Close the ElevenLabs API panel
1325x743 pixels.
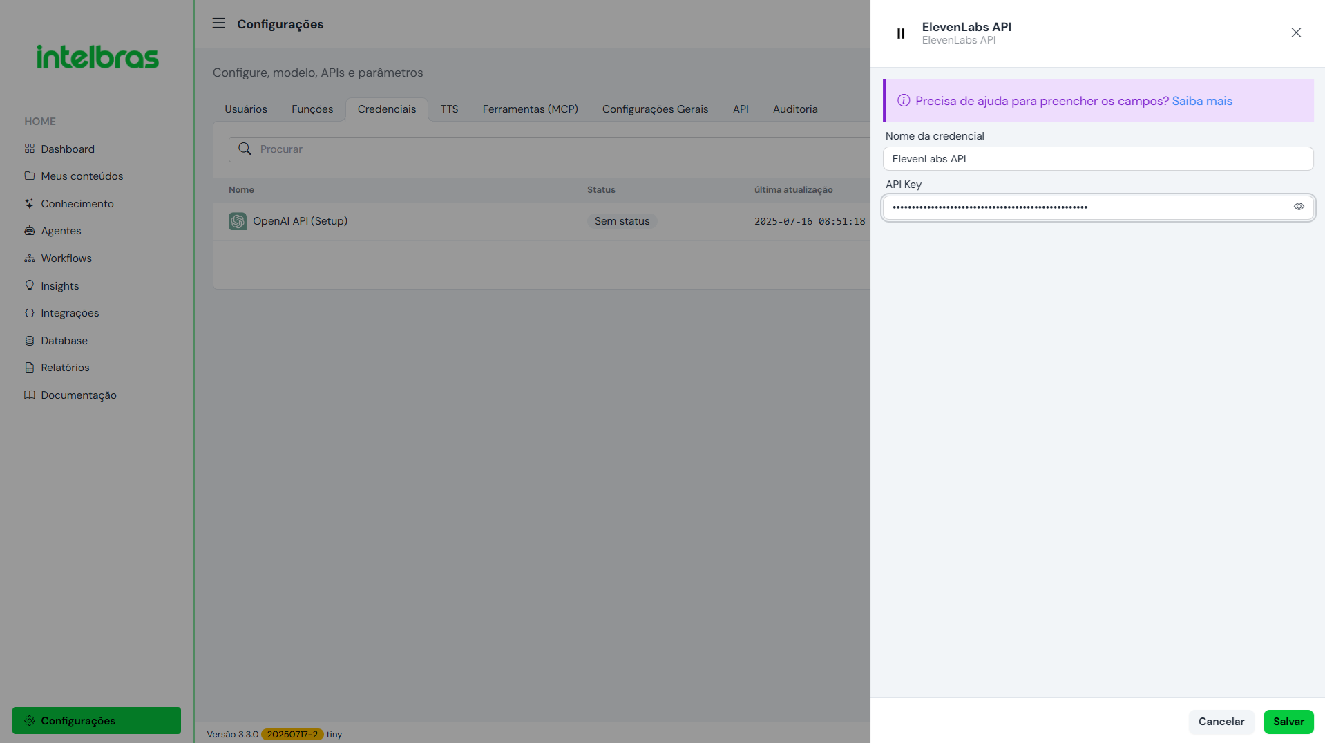1296,32
